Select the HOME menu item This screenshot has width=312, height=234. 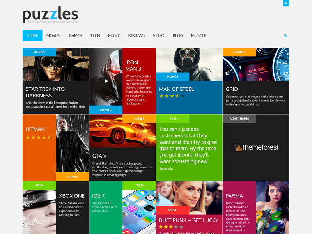pyautogui.click(x=32, y=35)
